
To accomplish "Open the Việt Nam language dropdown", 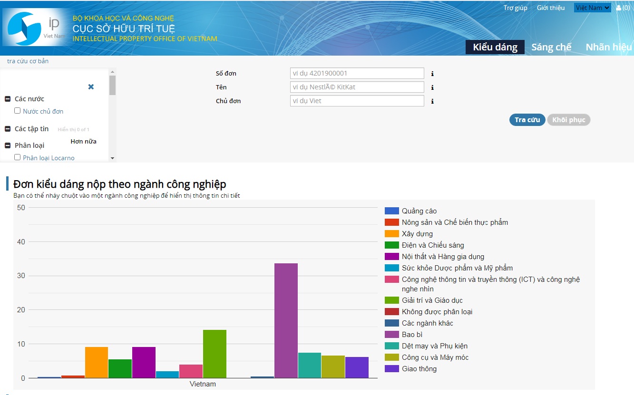I will (592, 8).
